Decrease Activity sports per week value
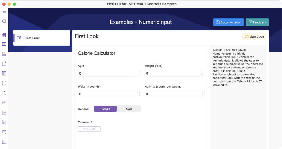This screenshot has height=149, width=282. pos(202,95)
